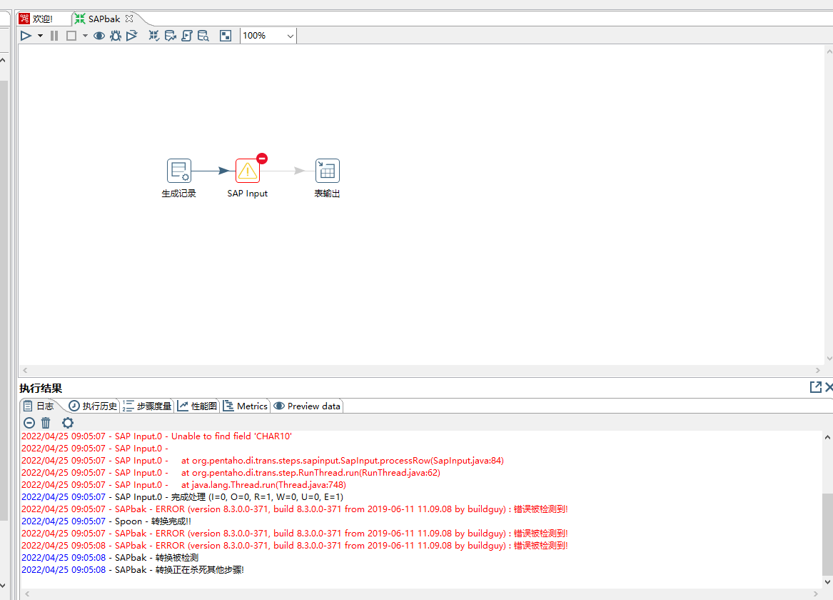Screen dimensions: 833x600
Task: Explore the database toolbar icon
Action: [x=203, y=36]
